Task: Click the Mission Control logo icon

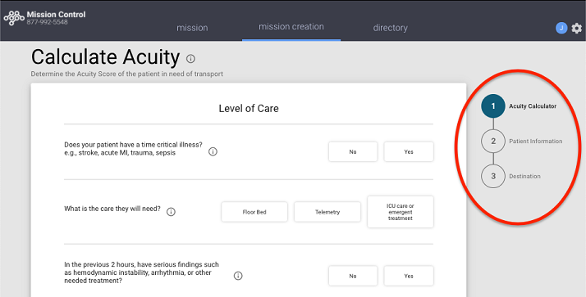Action: 14,17
